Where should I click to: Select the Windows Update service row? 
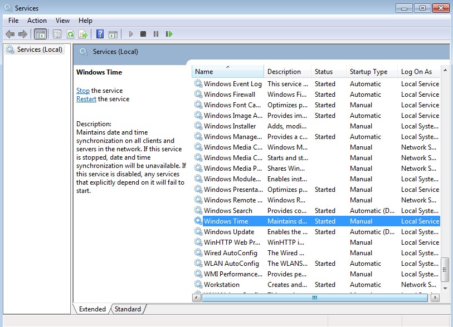(229, 232)
